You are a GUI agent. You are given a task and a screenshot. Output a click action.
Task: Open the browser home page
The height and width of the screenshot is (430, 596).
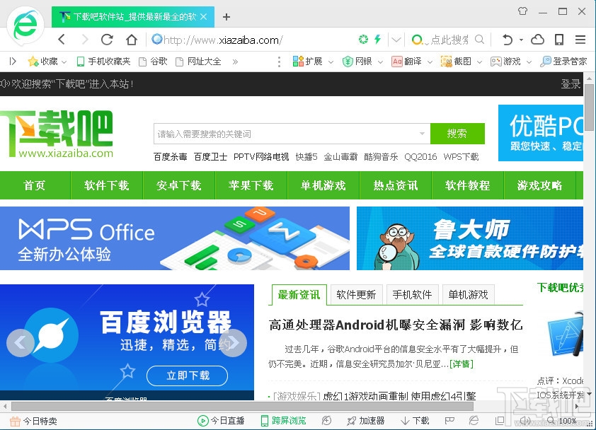[131, 39]
